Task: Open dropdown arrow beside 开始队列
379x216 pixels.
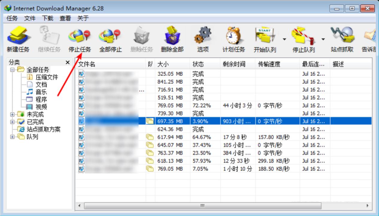Action: tap(284, 39)
